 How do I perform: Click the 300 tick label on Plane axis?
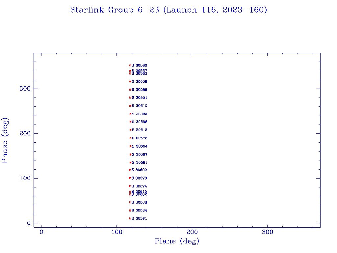pyautogui.click(x=267, y=232)
